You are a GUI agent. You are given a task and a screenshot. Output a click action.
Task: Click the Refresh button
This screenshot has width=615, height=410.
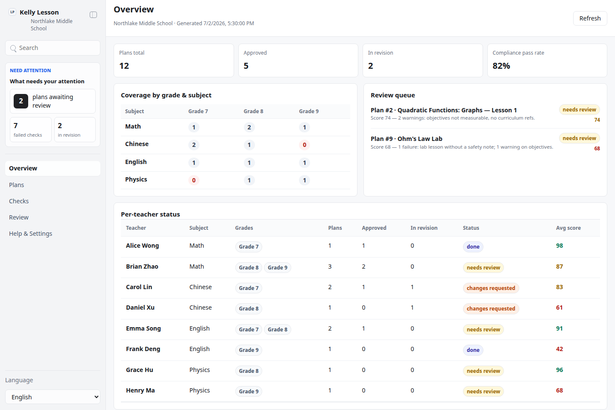[590, 18]
